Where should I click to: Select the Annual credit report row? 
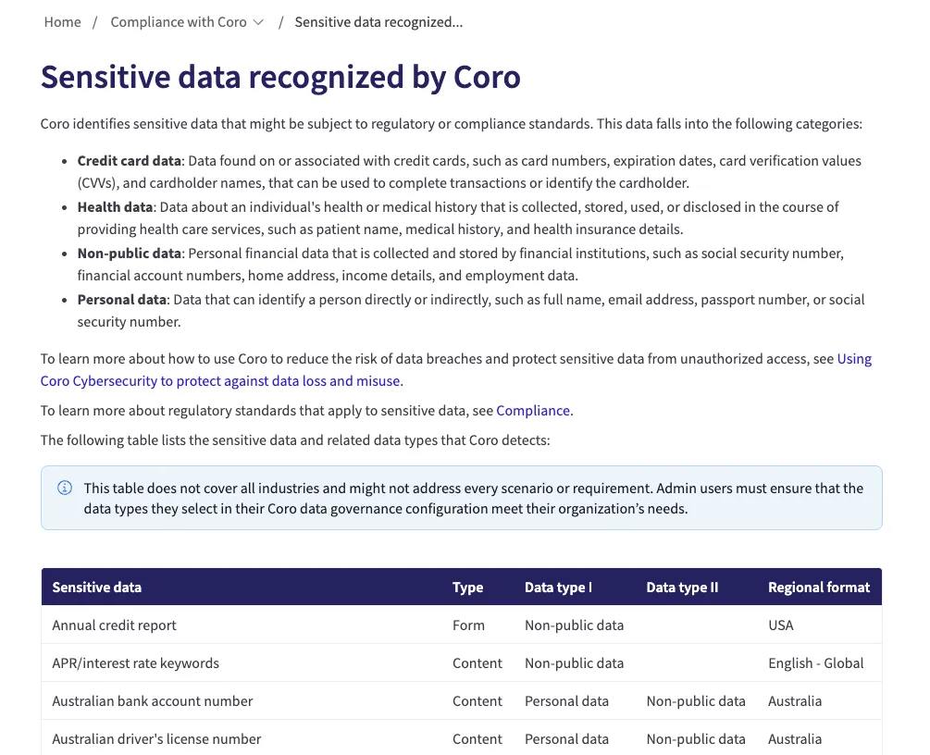tap(462, 625)
